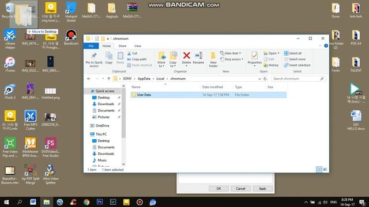
Task: Open Word from the taskbar
Action: (x=33, y=202)
